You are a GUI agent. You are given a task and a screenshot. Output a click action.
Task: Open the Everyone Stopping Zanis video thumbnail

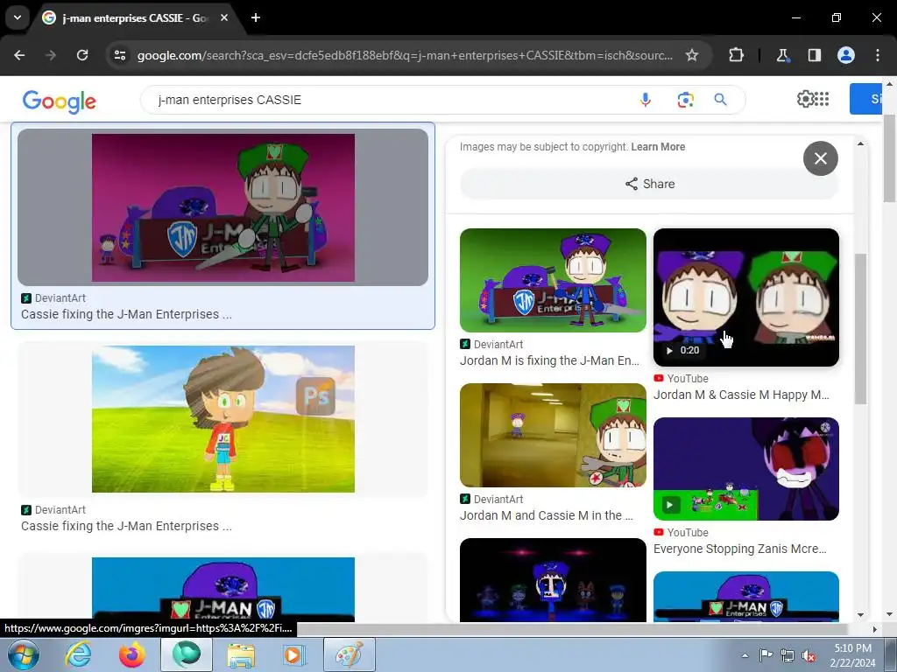pyautogui.click(x=746, y=469)
